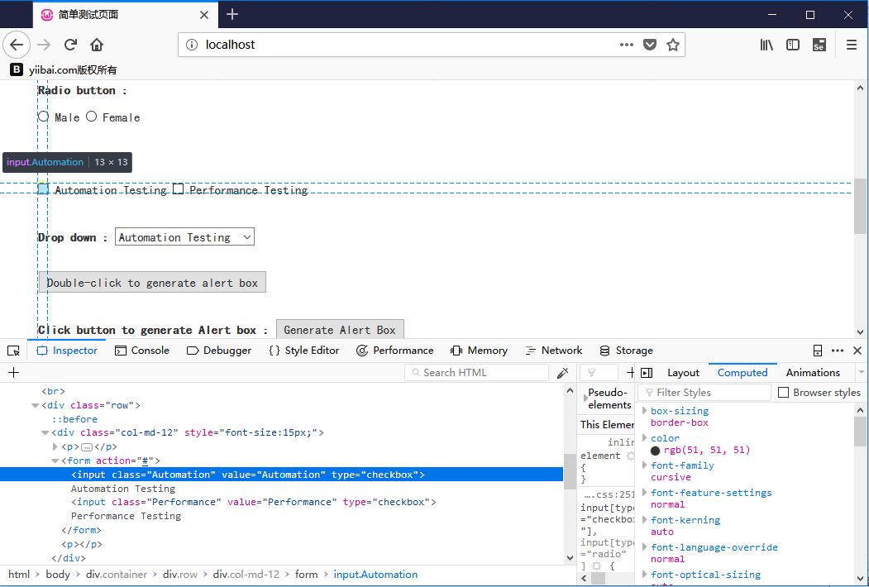Viewport: 869px width, 587px height.
Task: Select the Male radio button
Action: 43,117
